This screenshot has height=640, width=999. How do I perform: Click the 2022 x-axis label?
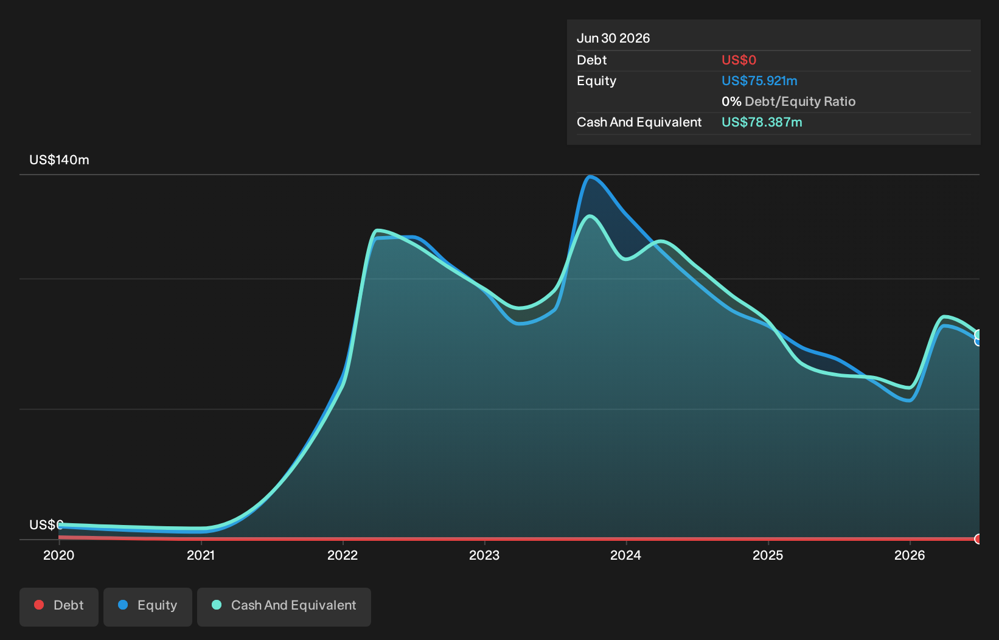(343, 555)
